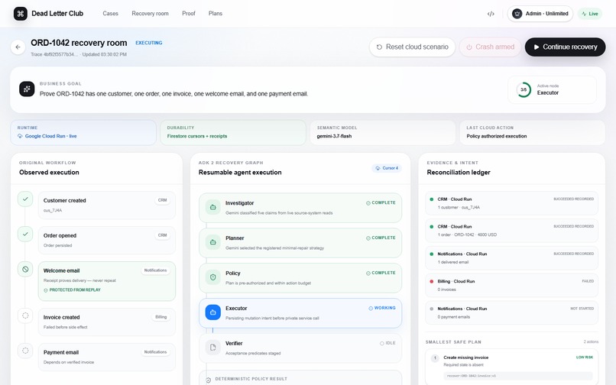616x385 pixels.
Task: Click the Semantic model gemini-3.7-flash card
Action: point(383,132)
